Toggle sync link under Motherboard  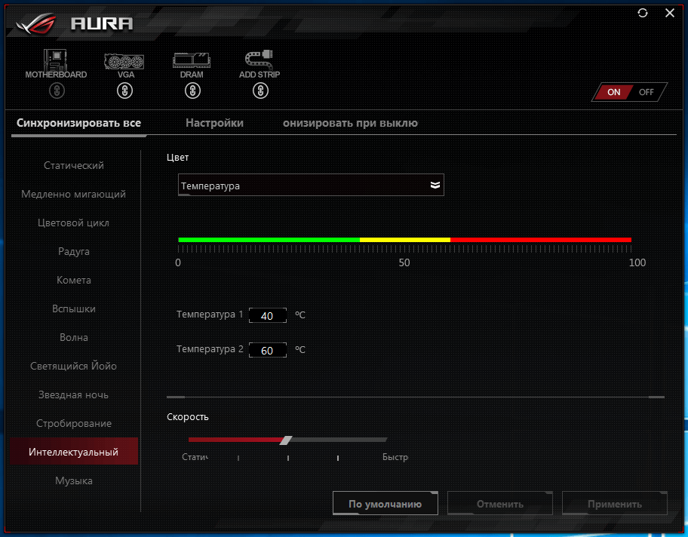coord(57,91)
